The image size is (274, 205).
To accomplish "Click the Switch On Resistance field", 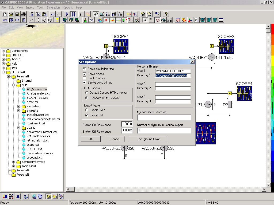I will [127, 124].
